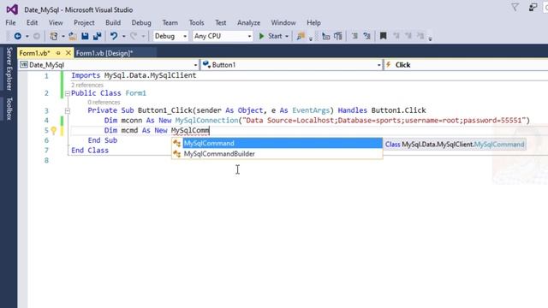548x308 pixels.
Task: Open the Debug configuration dropdown
Action: coord(170,36)
